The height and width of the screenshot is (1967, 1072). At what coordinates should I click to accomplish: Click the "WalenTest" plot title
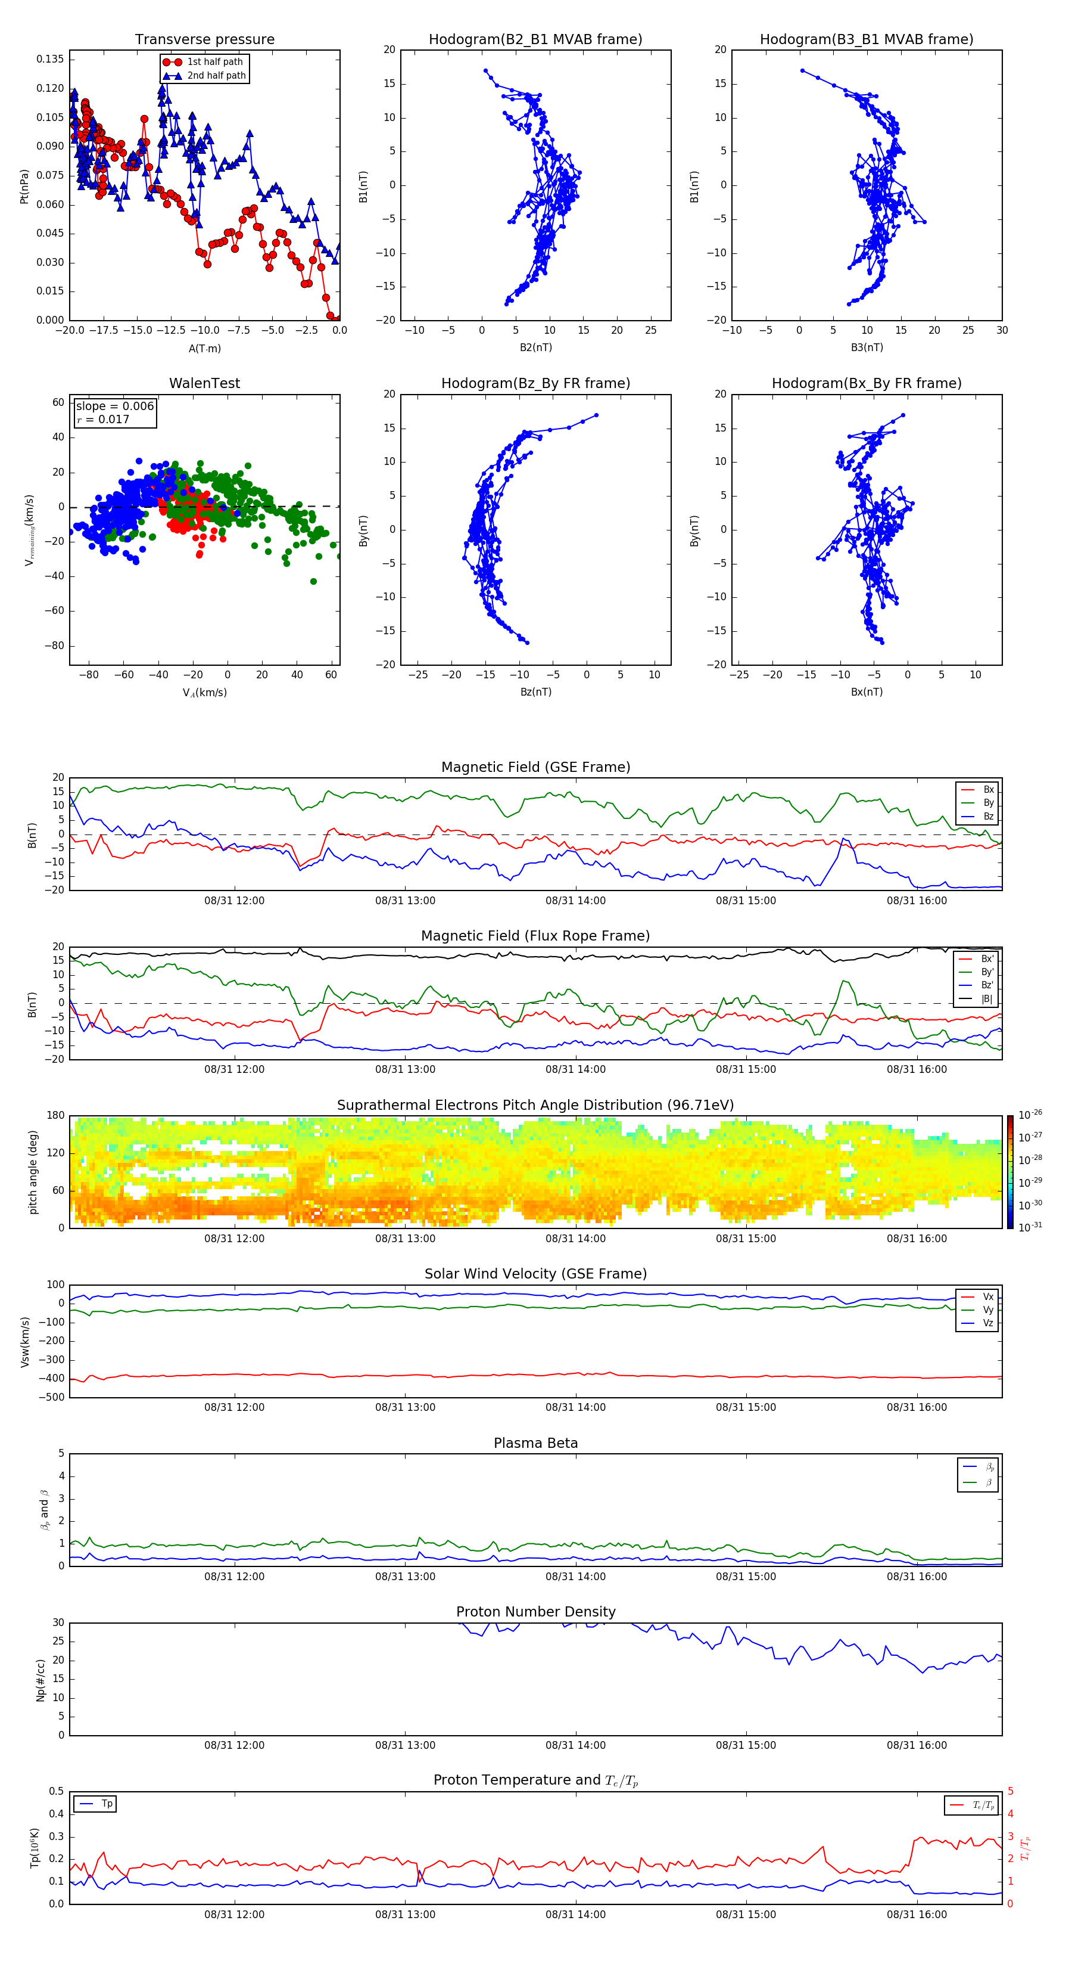point(204,383)
